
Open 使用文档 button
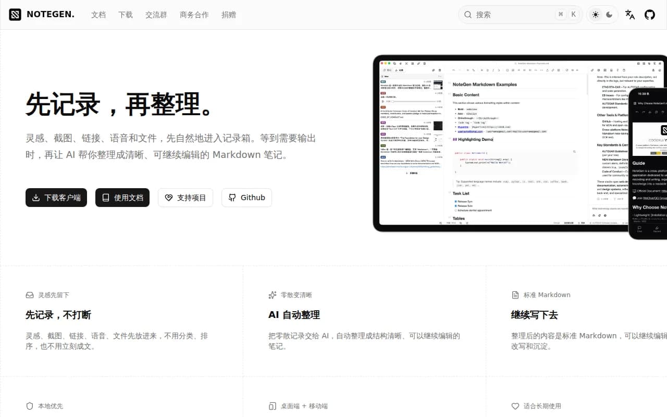click(122, 198)
